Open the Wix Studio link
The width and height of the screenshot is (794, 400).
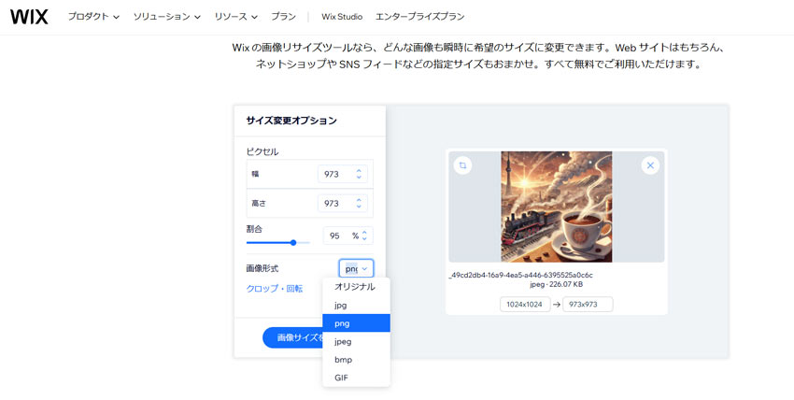point(342,17)
